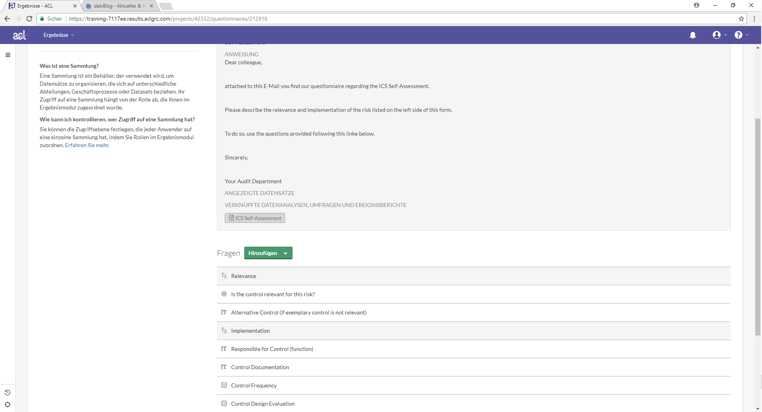Click the Chrome profile icon
The height and width of the screenshot is (412, 762).
click(x=697, y=5)
